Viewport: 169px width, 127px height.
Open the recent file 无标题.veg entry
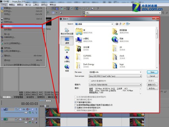pos(23,65)
